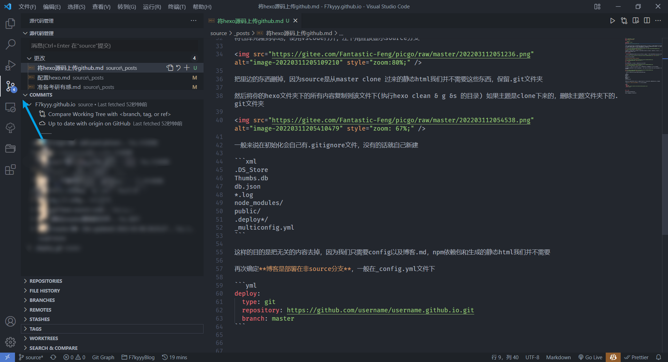The width and height of the screenshot is (668, 362).
Task: Open source control panel more actions
Action: pos(193,21)
